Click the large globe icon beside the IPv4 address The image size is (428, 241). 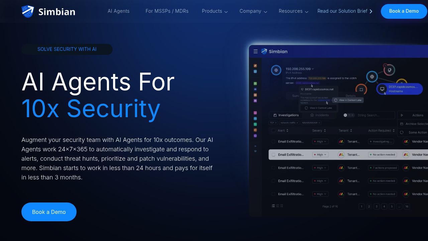tap(276, 70)
